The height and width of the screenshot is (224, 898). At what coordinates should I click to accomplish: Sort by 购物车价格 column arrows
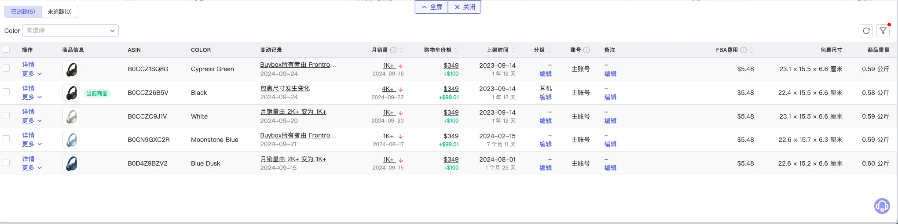456,50
